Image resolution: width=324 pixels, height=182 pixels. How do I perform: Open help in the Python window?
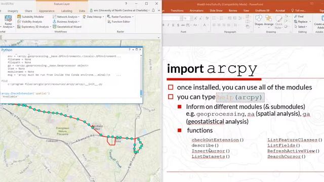coord(130,50)
